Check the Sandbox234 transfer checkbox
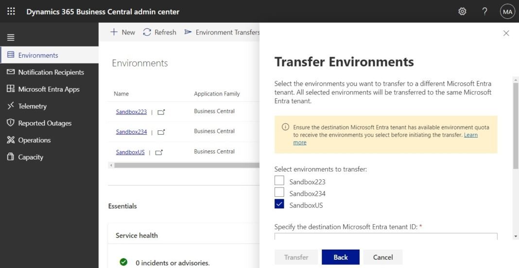The width and height of the screenshot is (519, 268). tap(279, 192)
